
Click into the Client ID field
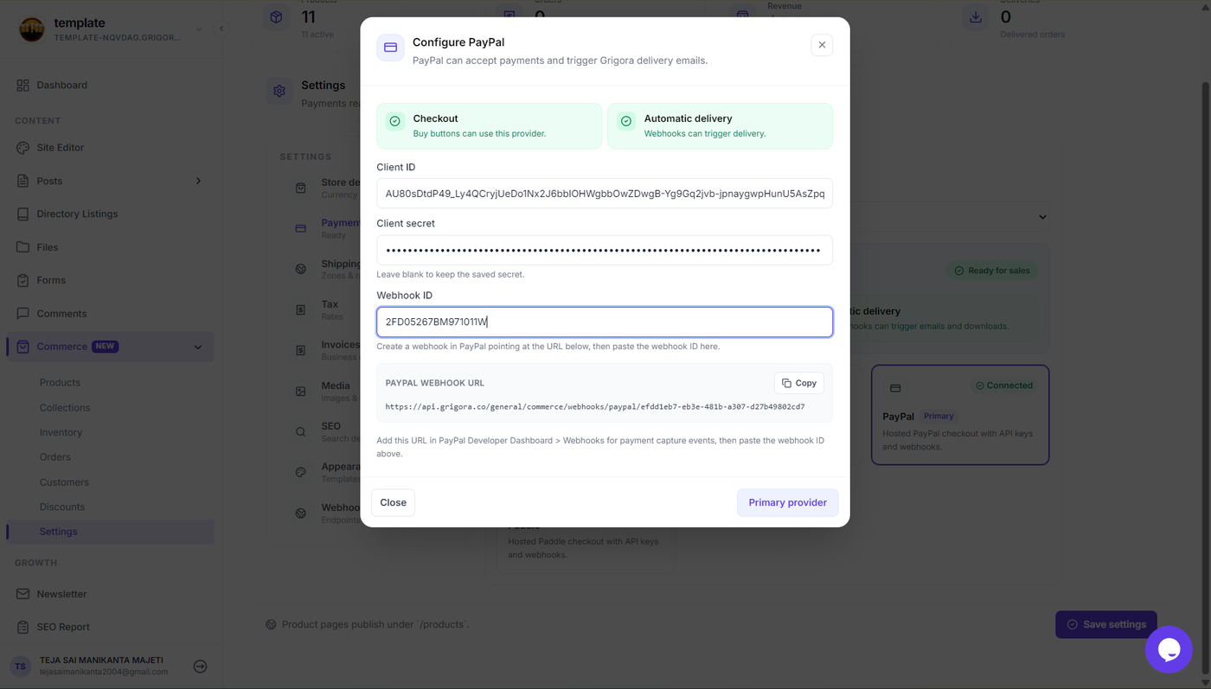pos(605,194)
